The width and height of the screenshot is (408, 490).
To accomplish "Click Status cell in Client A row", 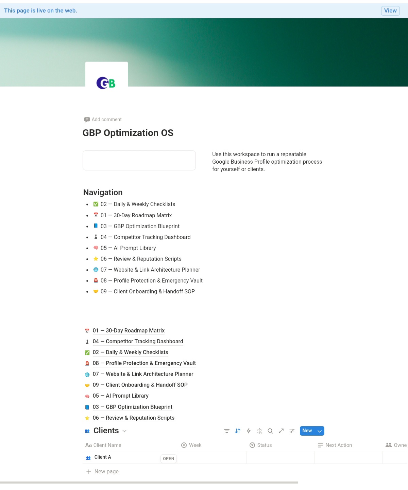I will (280, 457).
